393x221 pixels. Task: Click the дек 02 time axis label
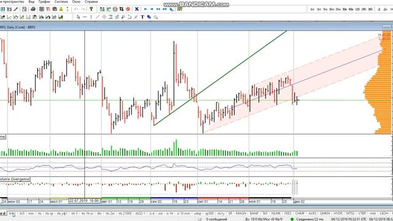point(299,201)
